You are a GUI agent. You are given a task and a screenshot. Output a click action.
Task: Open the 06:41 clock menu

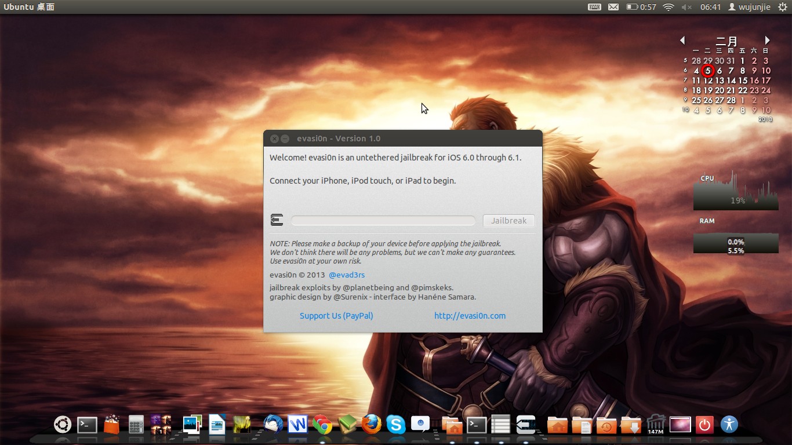[710, 7]
